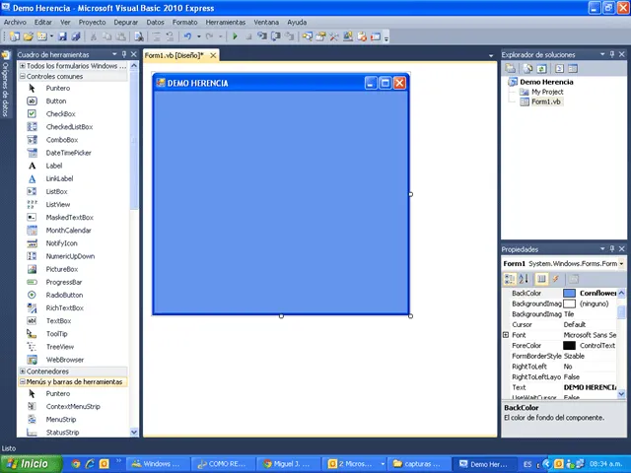
Task: Collapse Menús y barras de herramientas group
Action: (x=23, y=381)
